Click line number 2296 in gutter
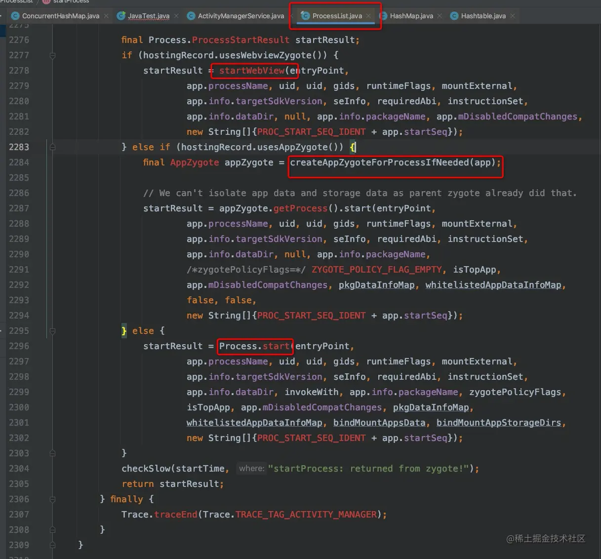The height and width of the screenshot is (559, 601). tap(19, 346)
